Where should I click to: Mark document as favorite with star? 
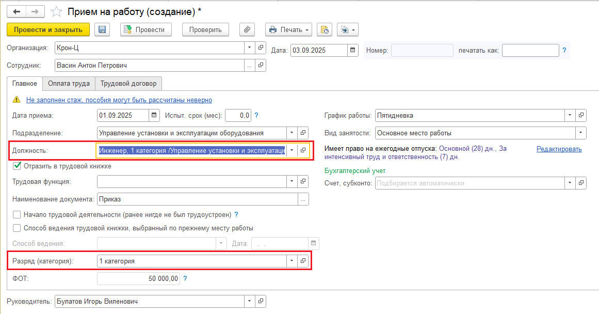pos(57,11)
